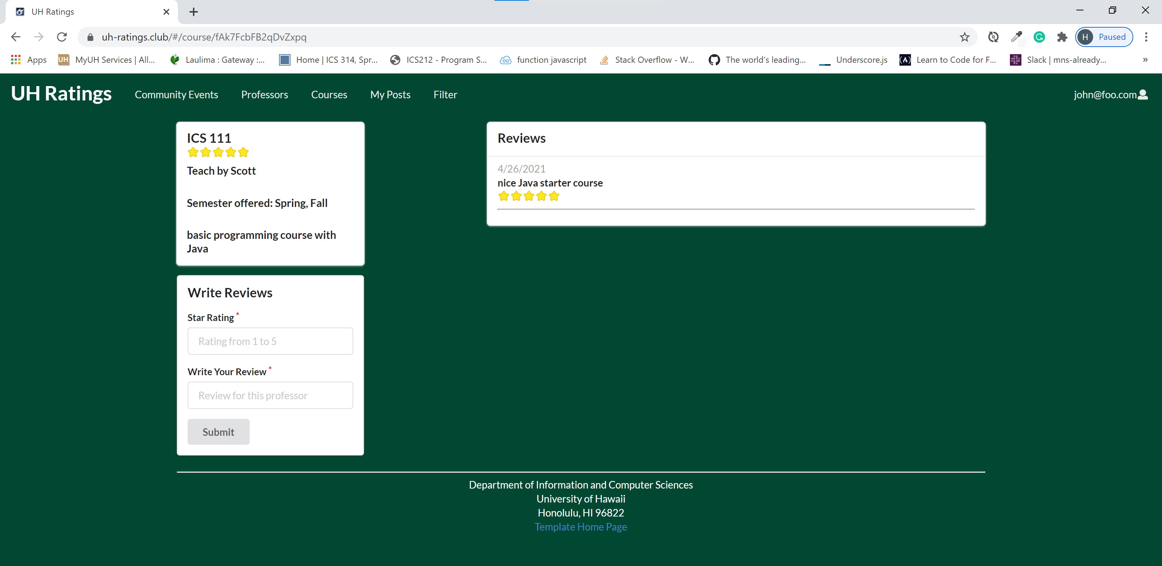1162x566 pixels.
Task: Click the color picker eyedropper extension
Action: coord(1016,37)
